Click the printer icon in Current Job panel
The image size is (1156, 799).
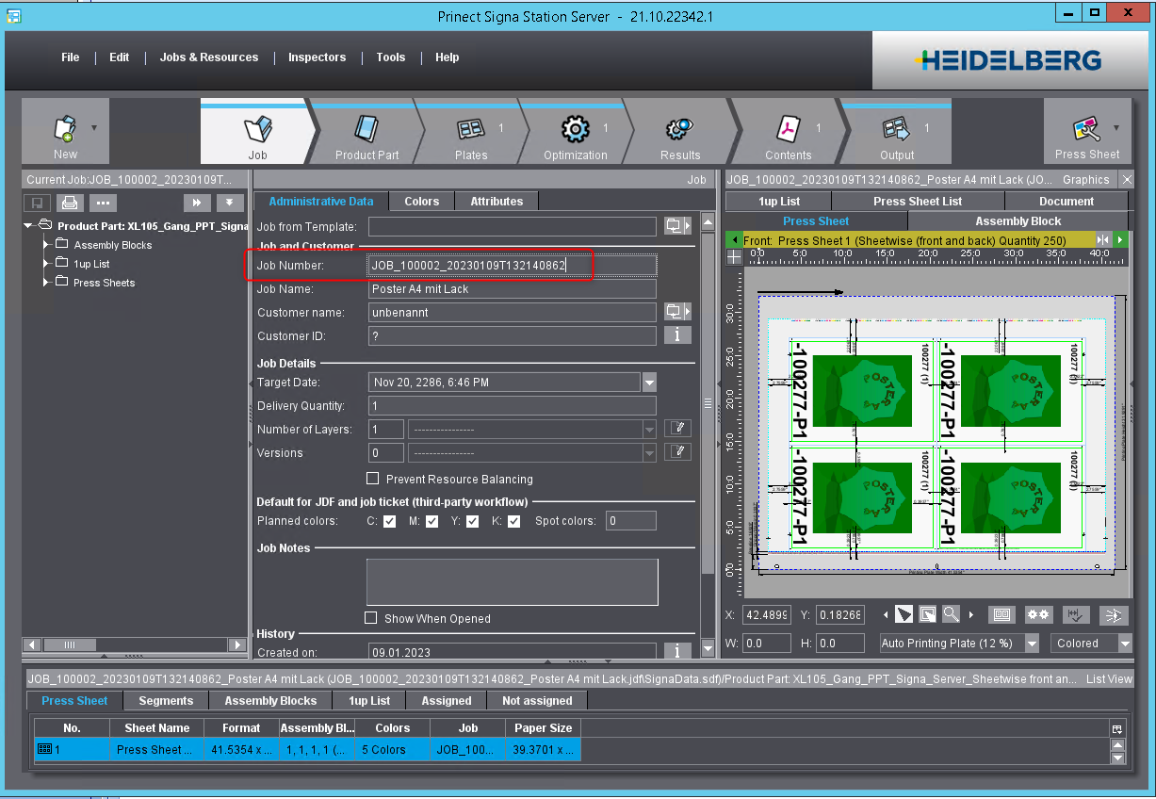[69, 203]
